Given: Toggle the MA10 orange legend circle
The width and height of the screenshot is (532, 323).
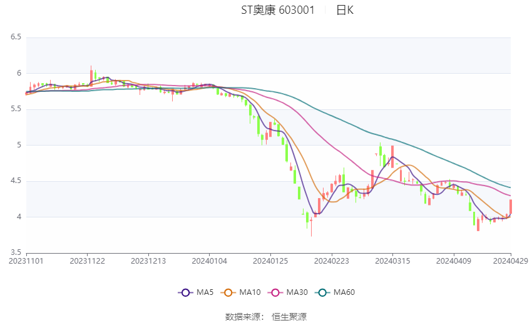Looking at the screenshot, I should (x=228, y=292).
